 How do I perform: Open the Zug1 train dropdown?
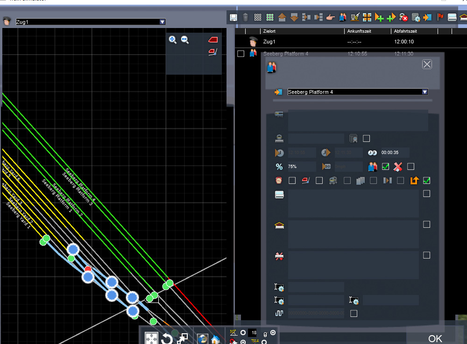163,22
